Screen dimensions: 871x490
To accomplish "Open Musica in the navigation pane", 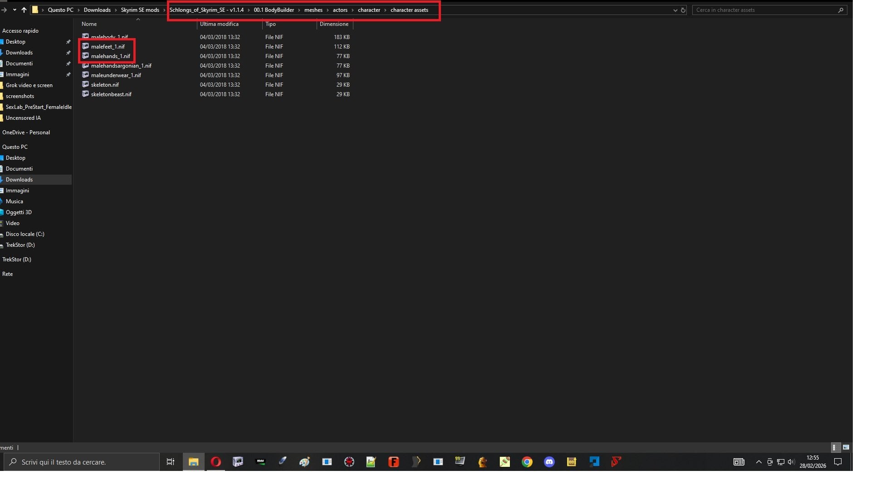I will coord(15,201).
